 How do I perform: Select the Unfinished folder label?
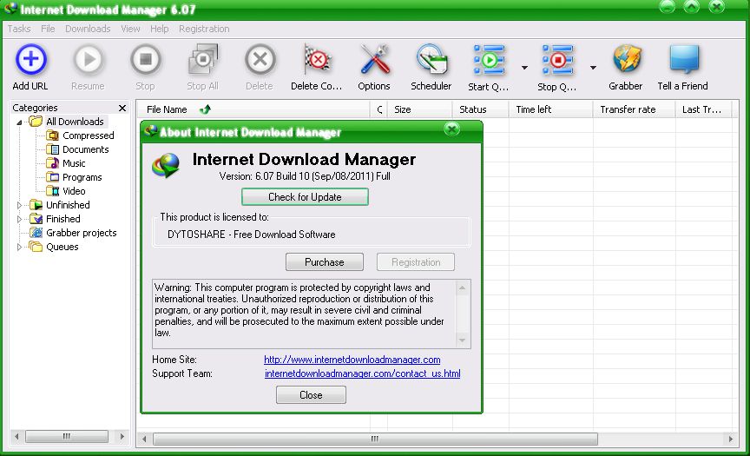[68, 205]
